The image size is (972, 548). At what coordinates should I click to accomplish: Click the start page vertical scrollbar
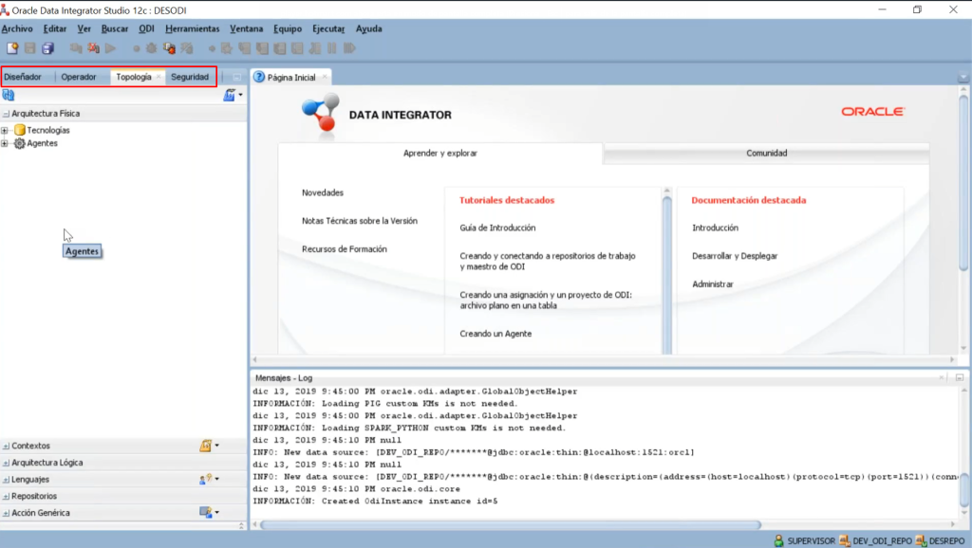click(x=963, y=183)
